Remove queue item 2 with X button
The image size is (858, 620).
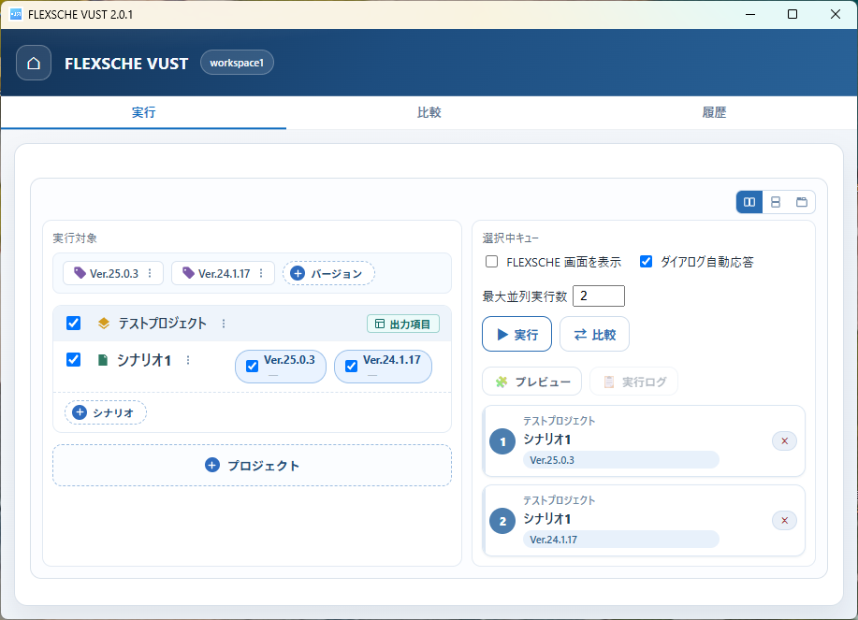pos(784,521)
